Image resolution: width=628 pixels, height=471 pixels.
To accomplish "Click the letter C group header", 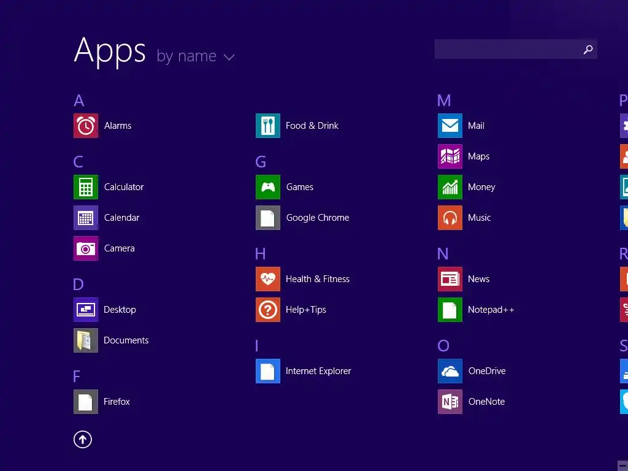I will click(x=78, y=162).
